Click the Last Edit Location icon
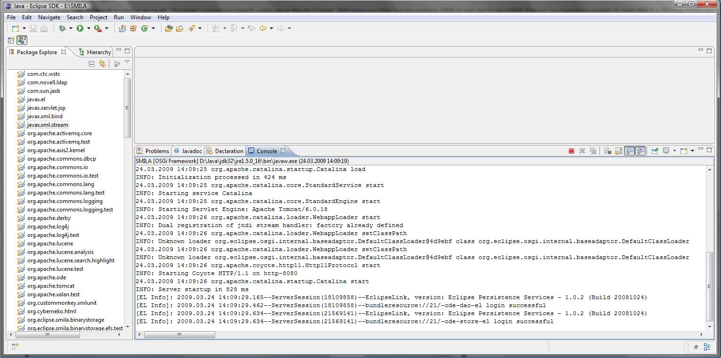This screenshot has width=721, height=358. [x=251, y=29]
